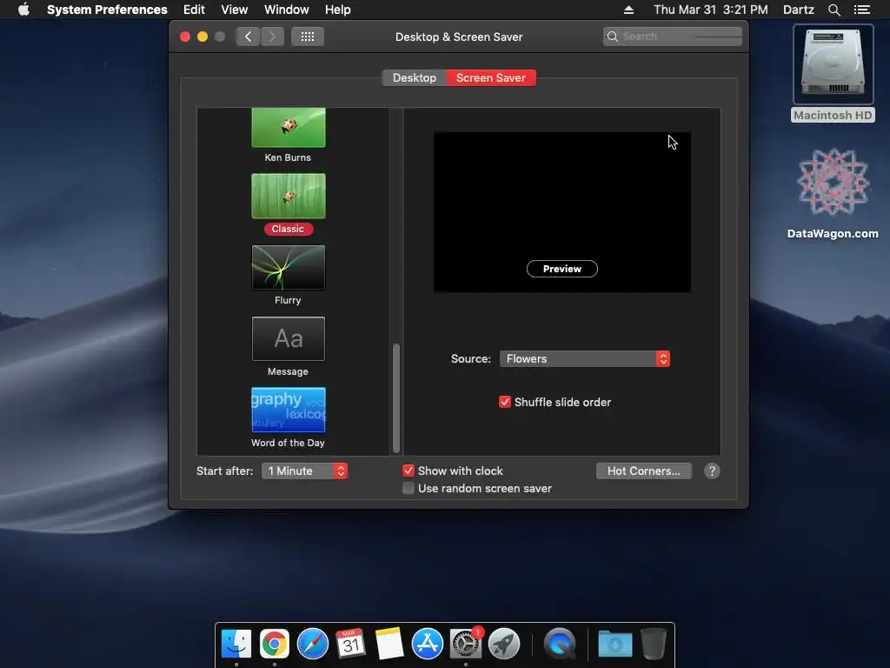Screen dimensions: 890x668
Task: Open QuickTime Player from the Dock
Action: click(559, 645)
